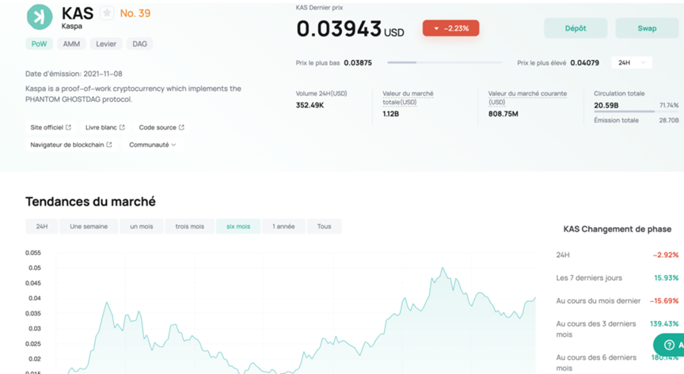The width and height of the screenshot is (684, 374).
Task: Click the price chart peak near 0.05
Action: 443,268
